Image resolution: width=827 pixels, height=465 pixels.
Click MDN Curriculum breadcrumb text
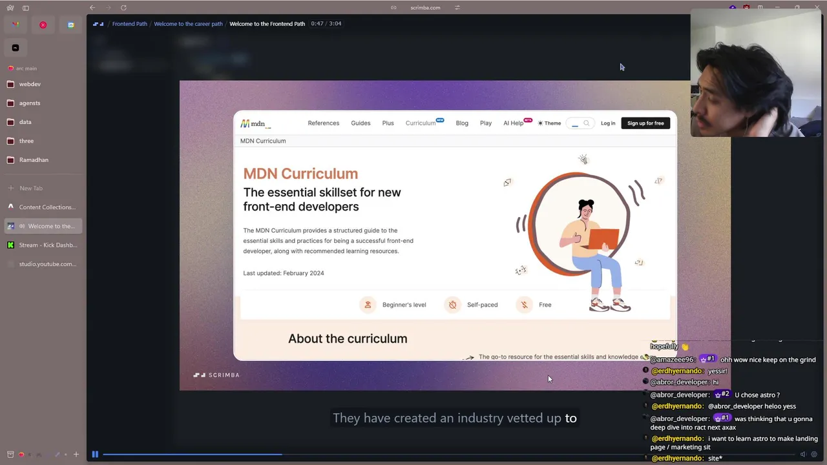(x=263, y=141)
